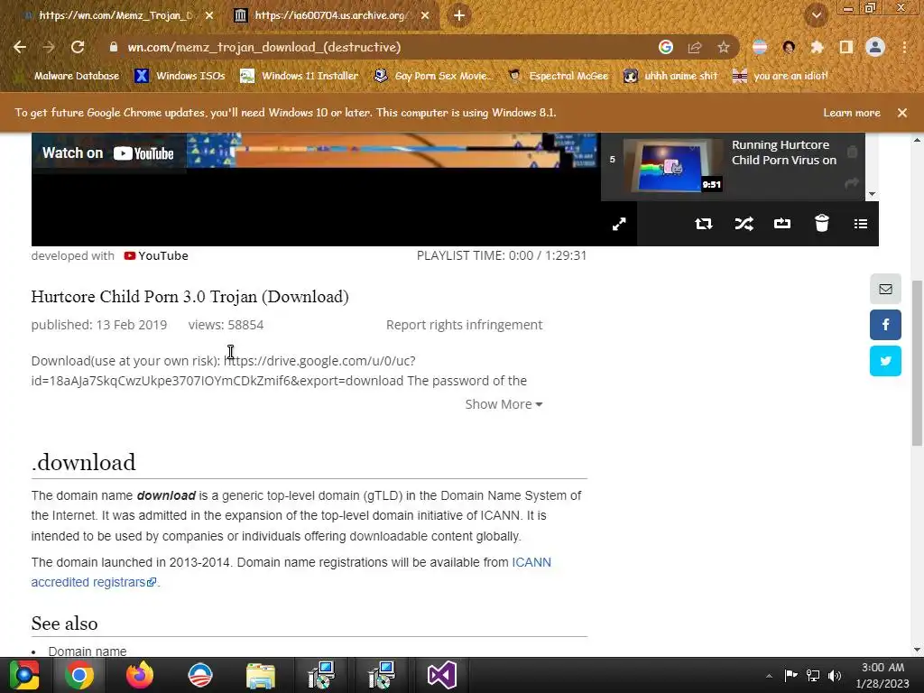
Task: Click the scrollbar down arrow
Action: click(x=917, y=650)
